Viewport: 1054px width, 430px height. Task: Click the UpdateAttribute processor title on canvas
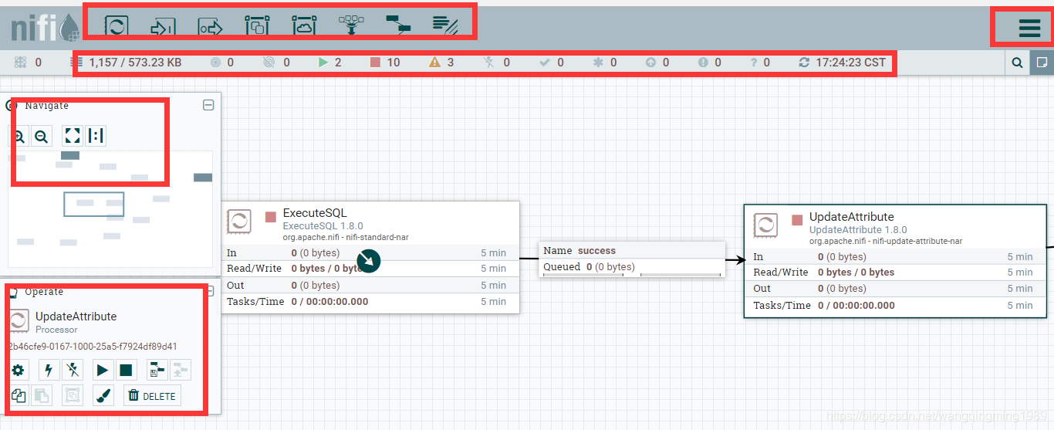852,217
